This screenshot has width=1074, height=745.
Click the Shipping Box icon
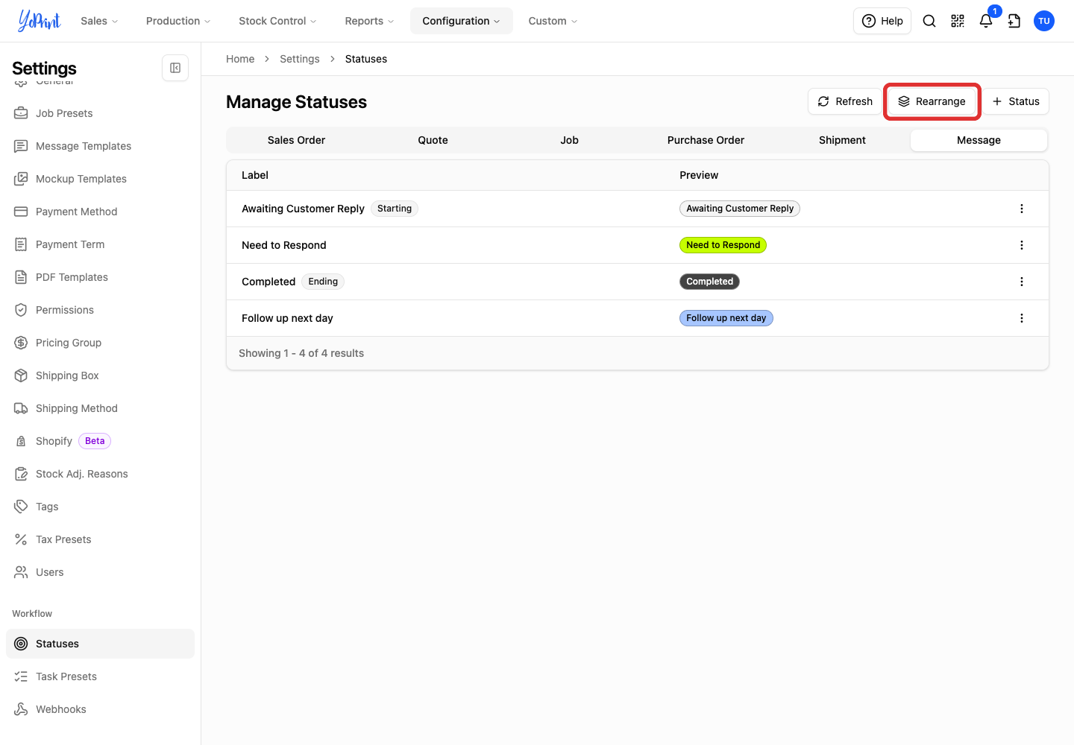[x=21, y=375]
